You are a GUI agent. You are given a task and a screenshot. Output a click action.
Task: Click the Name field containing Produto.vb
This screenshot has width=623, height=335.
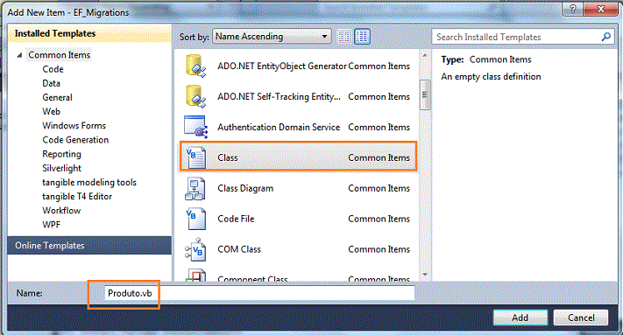pyautogui.click(x=259, y=293)
